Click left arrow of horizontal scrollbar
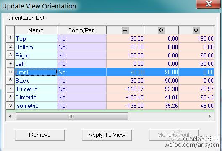This screenshot has width=222, height=151. click(x=10, y=116)
